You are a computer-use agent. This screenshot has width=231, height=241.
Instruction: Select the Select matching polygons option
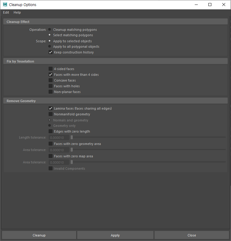[50, 35]
